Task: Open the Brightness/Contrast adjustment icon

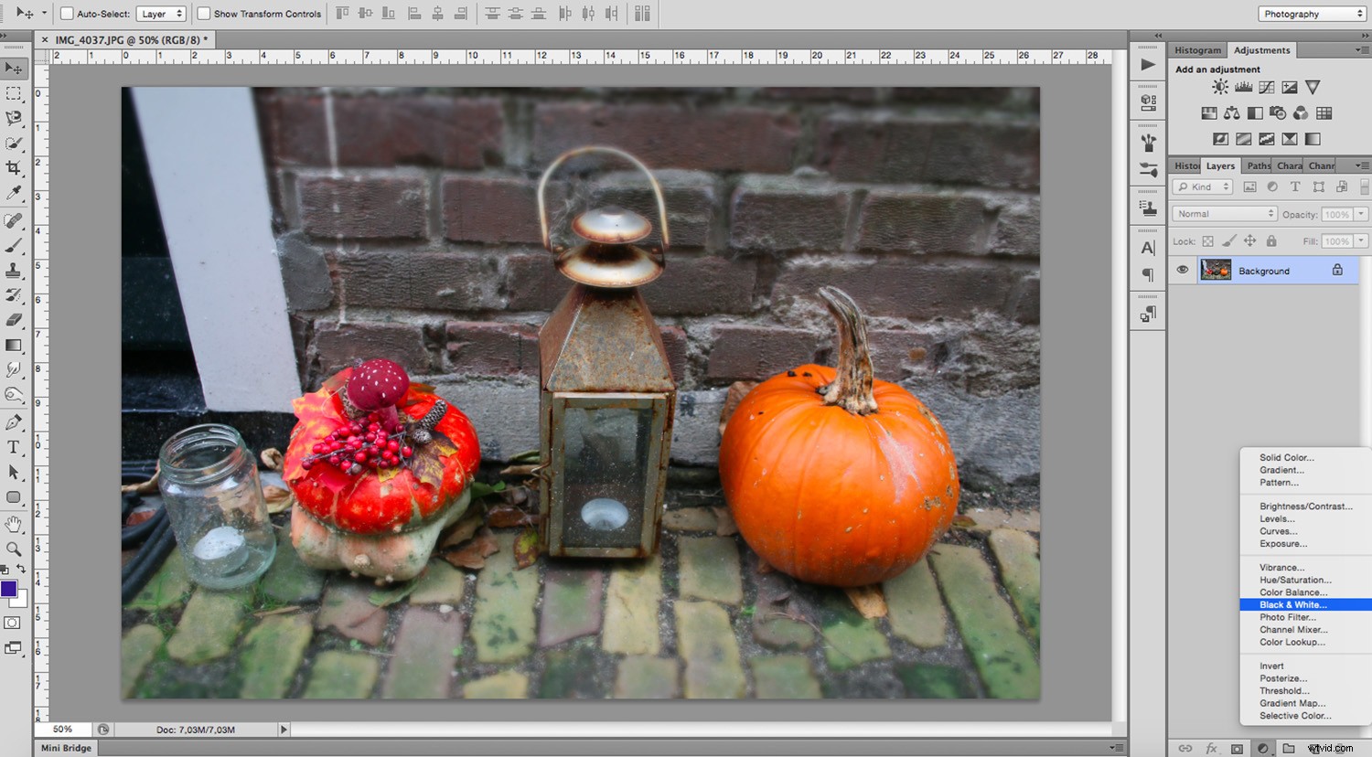Action: [1219, 87]
